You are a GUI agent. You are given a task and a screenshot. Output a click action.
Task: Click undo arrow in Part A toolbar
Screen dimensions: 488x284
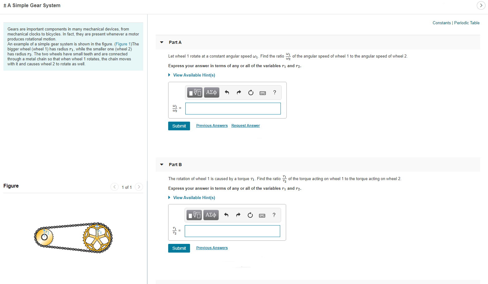click(x=227, y=92)
